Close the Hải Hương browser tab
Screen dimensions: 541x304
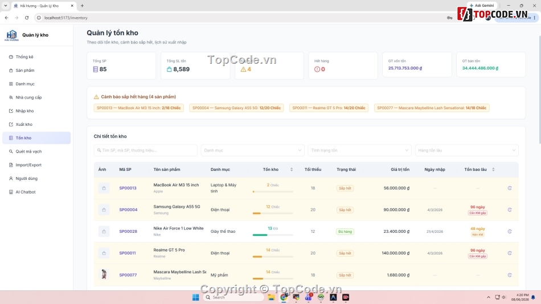tap(72, 6)
